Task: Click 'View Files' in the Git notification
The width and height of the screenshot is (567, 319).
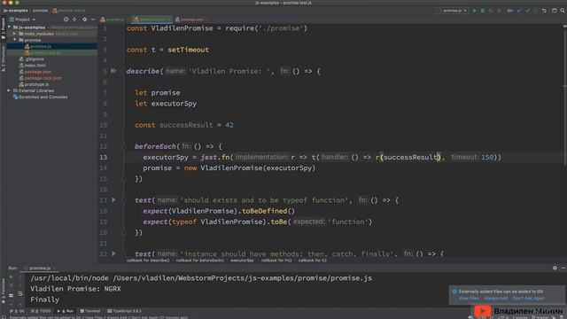Action: coord(469,299)
